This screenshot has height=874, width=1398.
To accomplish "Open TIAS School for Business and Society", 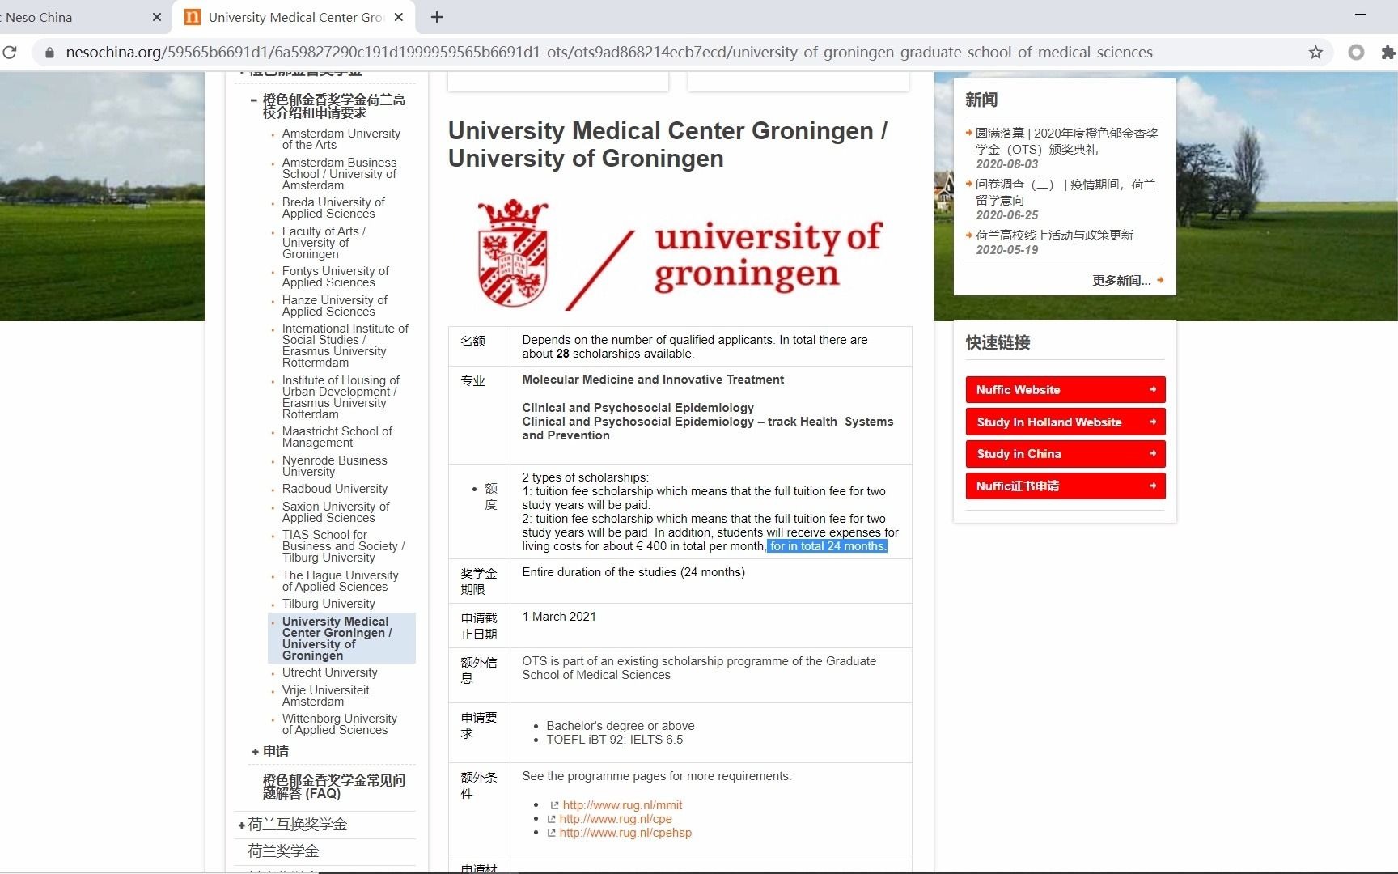I will point(343,546).
